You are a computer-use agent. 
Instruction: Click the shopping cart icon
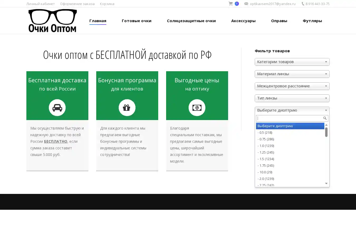230,4
